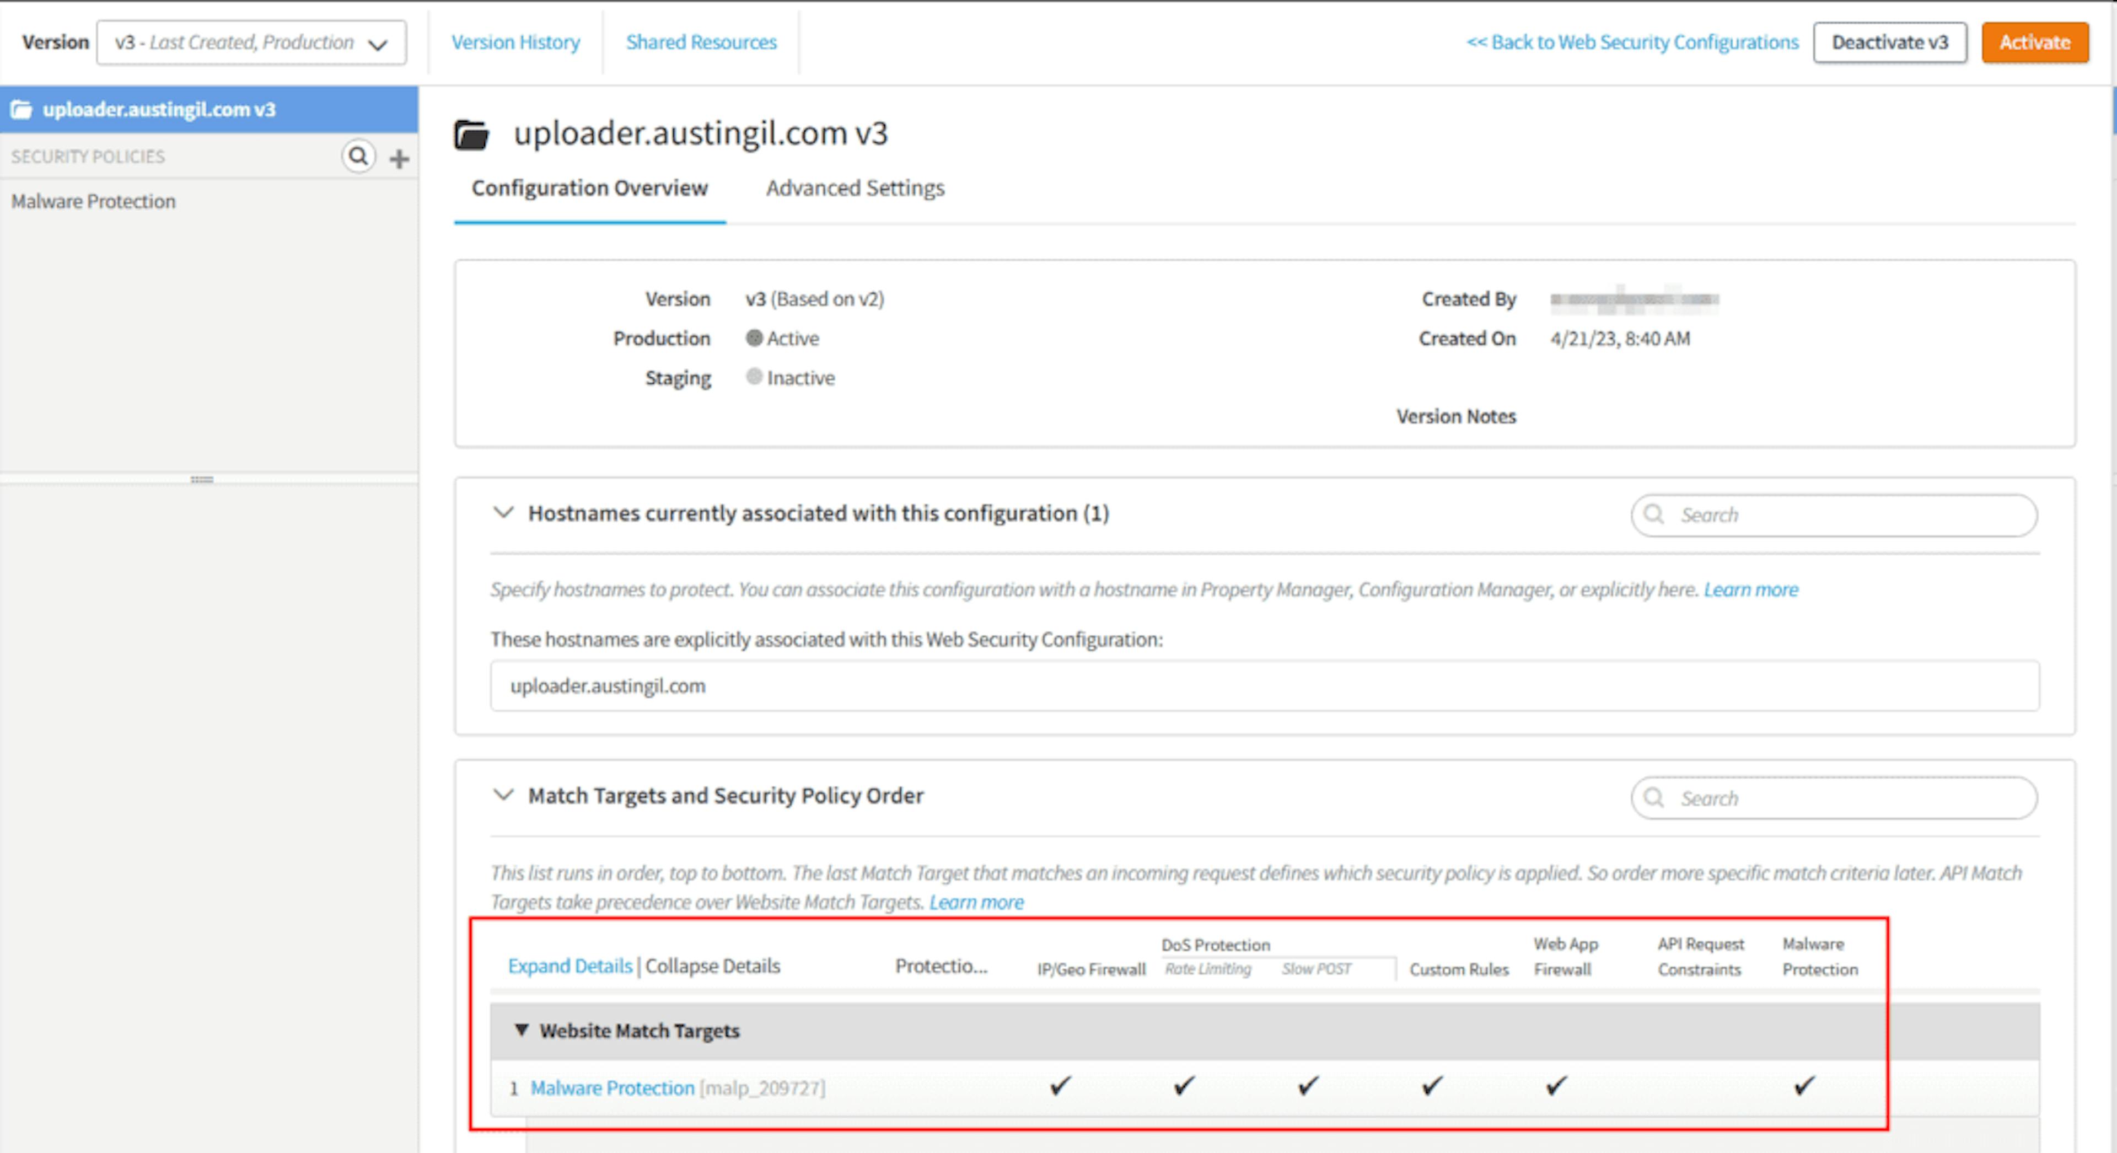Click the orange Activate button
Screen dimensions: 2117x1153
tap(2035, 42)
